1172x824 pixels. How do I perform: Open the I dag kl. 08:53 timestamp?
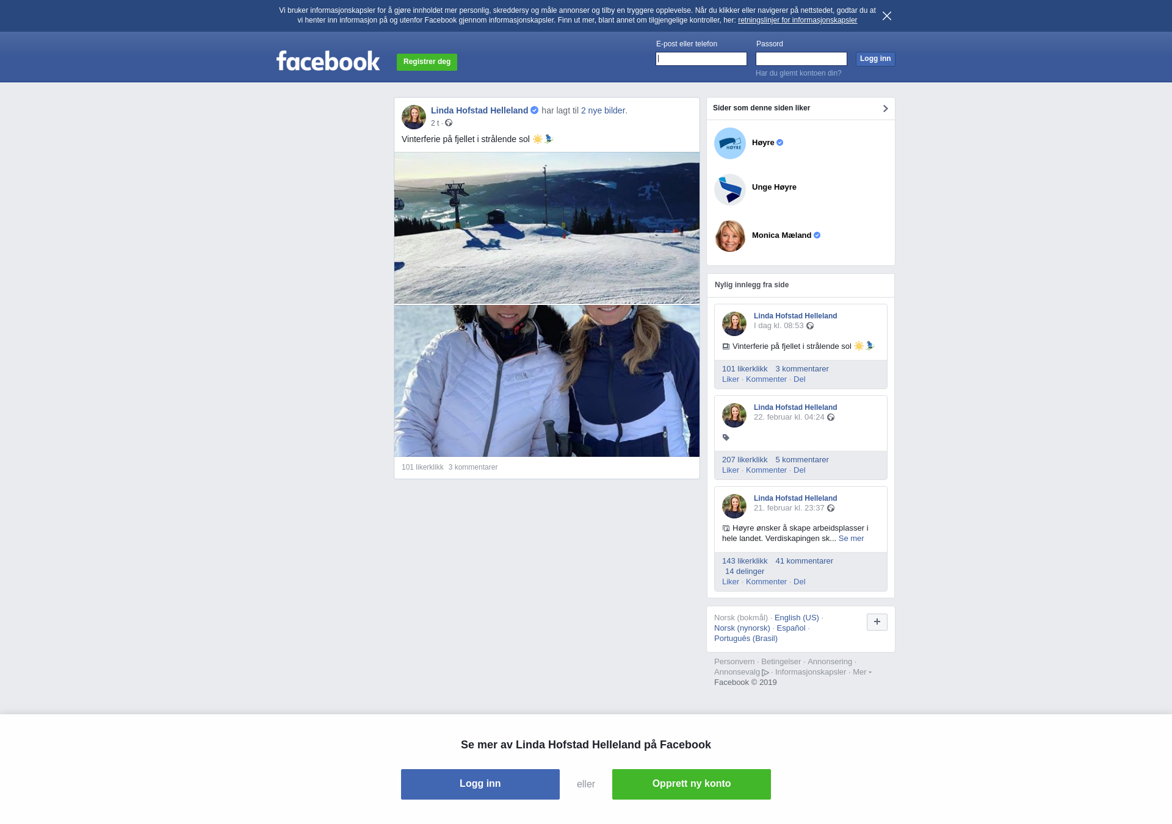tap(779, 326)
